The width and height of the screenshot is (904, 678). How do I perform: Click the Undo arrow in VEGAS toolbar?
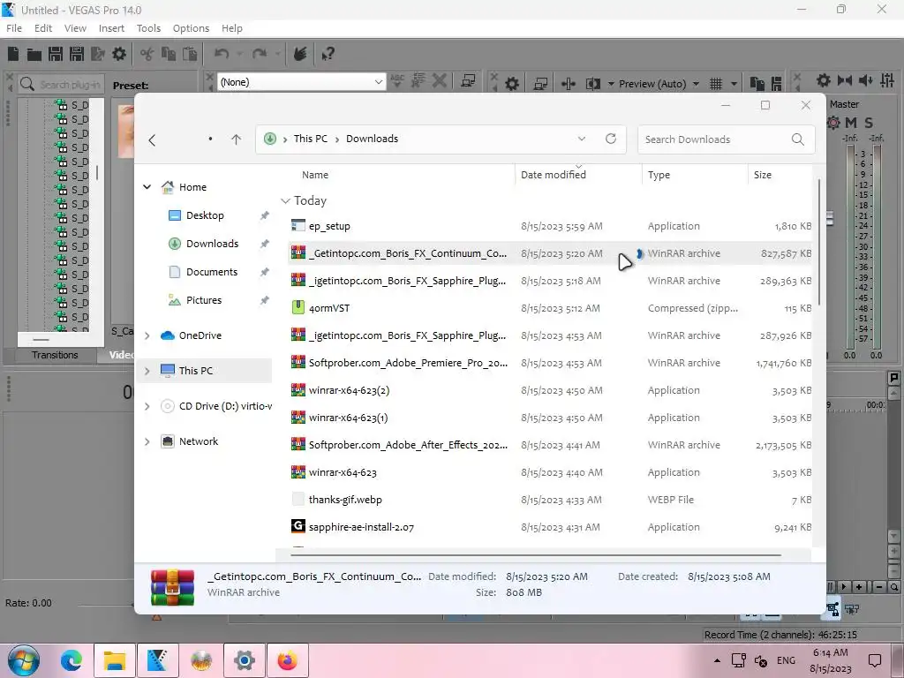pos(222,54)
